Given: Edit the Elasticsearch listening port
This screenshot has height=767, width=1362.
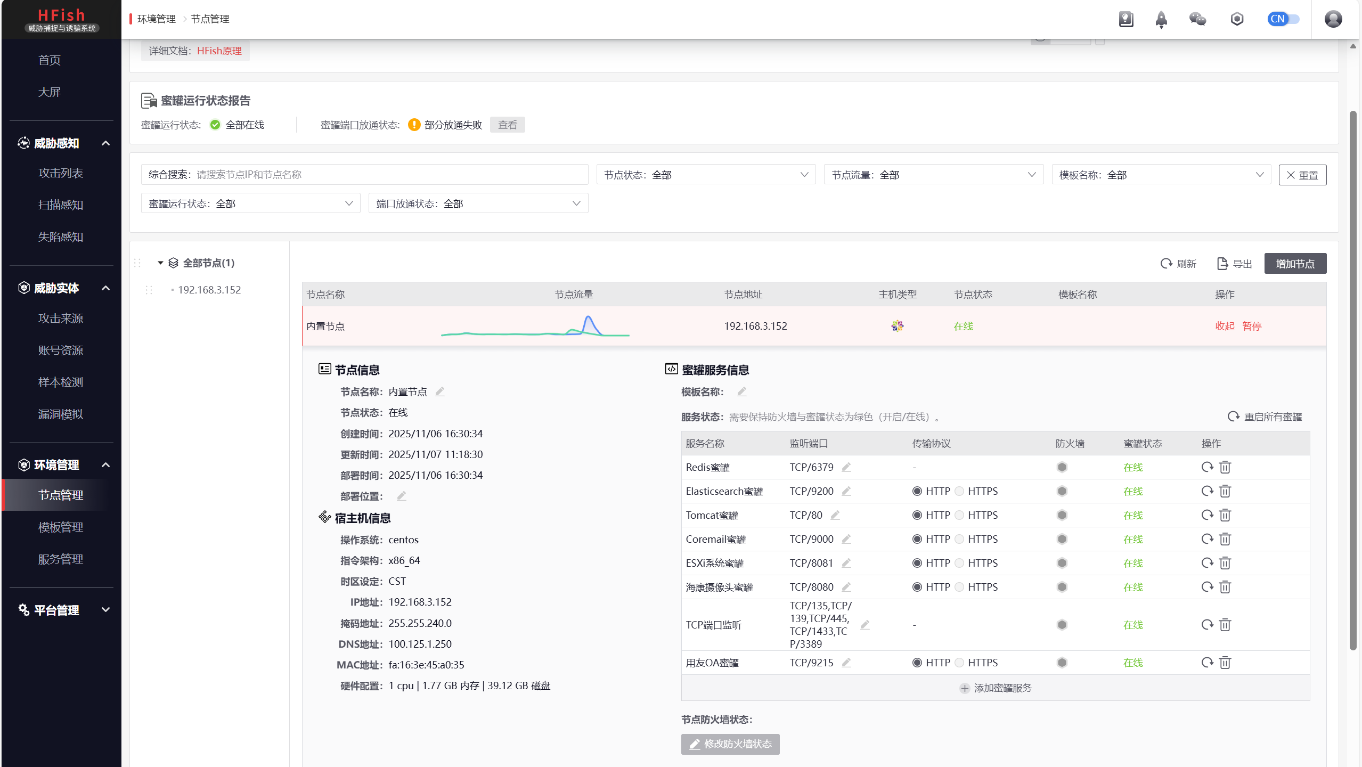Looking at the screenshot, I should pos(846,491).
